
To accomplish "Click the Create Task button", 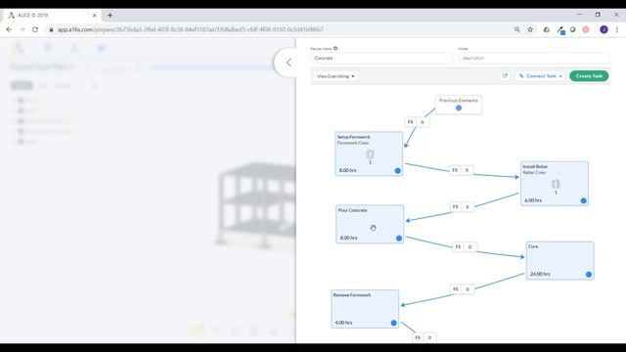I will (x=589, y=76).
